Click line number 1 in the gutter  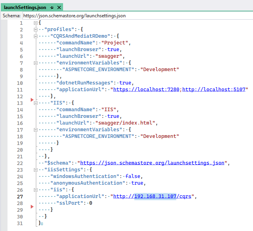click(x=21, y=23)
